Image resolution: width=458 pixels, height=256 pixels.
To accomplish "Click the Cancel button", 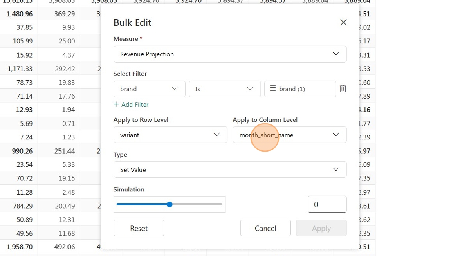I will coord(265,228).
